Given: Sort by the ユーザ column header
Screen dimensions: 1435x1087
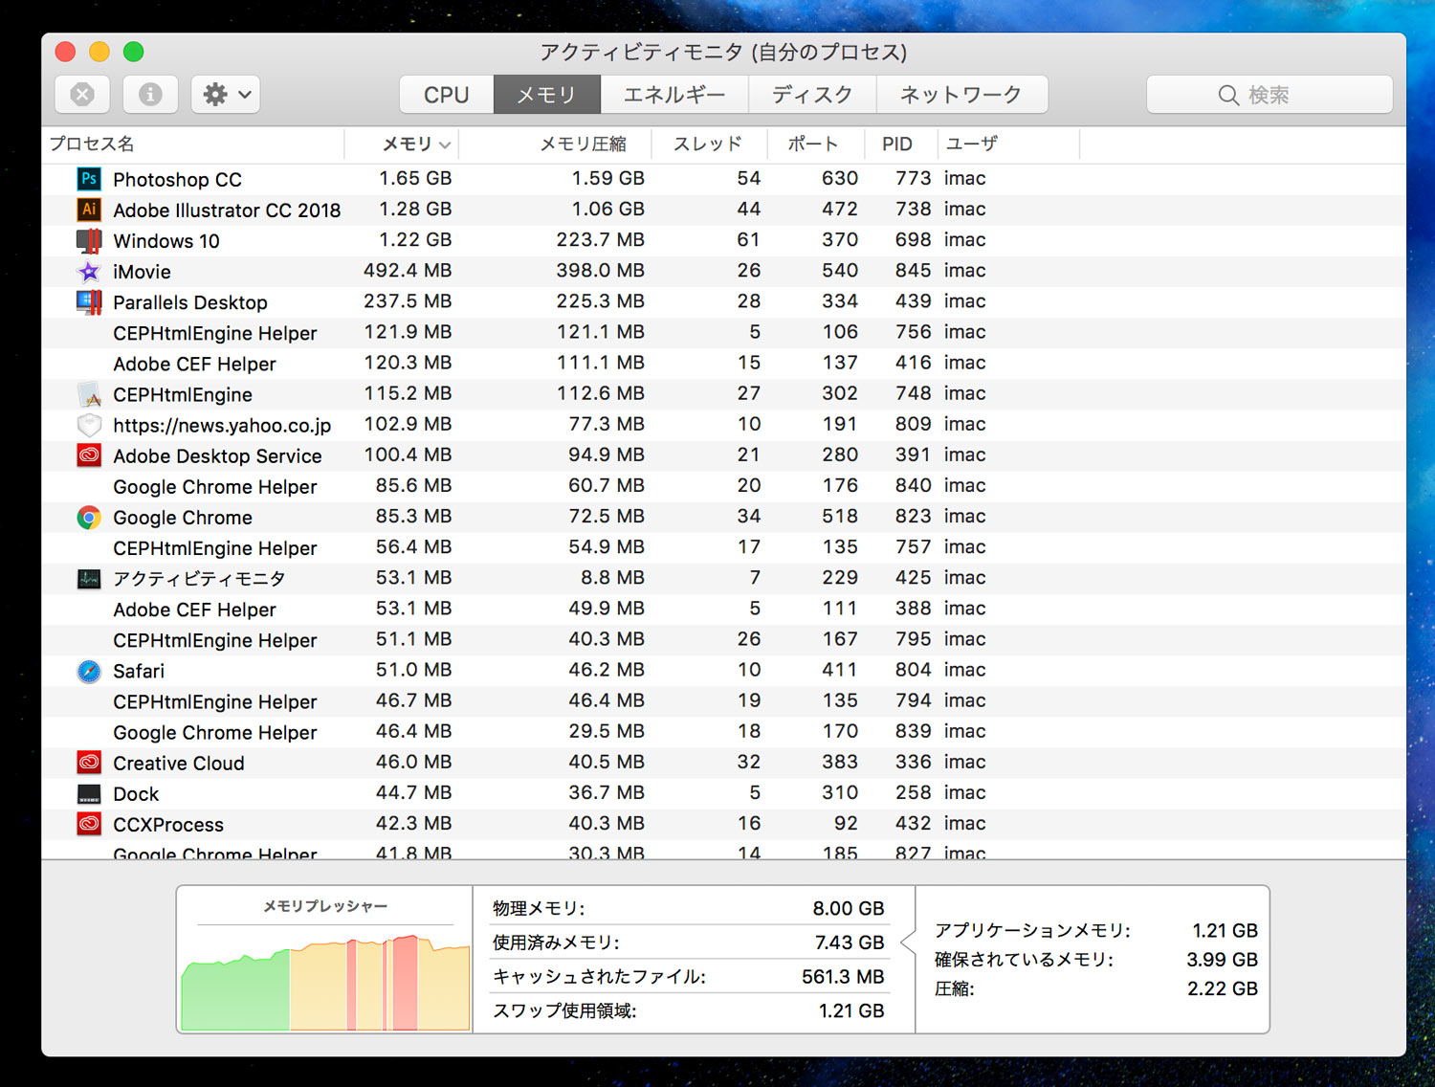Looking at the screenshot, I should pos(1007,144).
